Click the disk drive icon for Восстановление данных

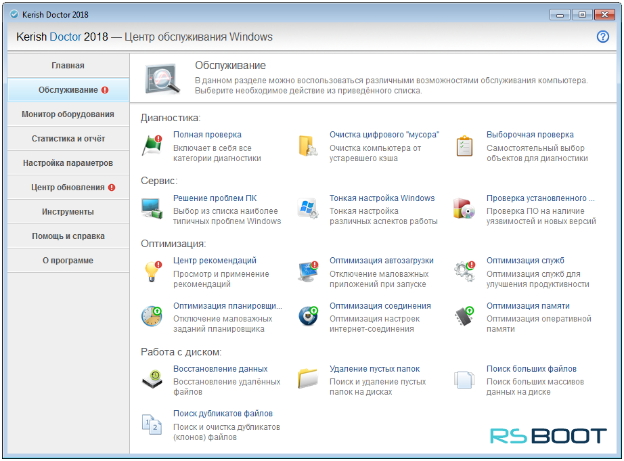[152, 378]
